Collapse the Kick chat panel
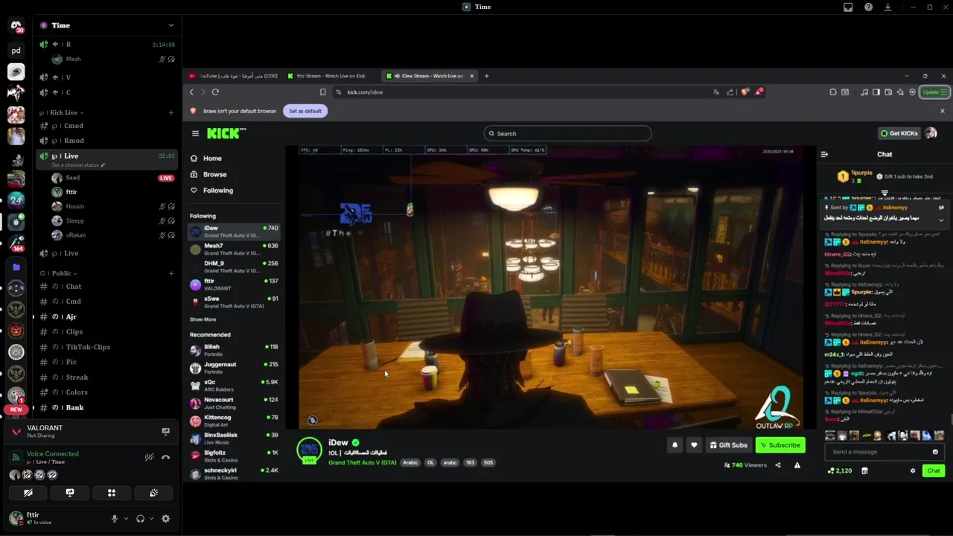The width and height of the screenshot is (953, 536). [824, 155]
